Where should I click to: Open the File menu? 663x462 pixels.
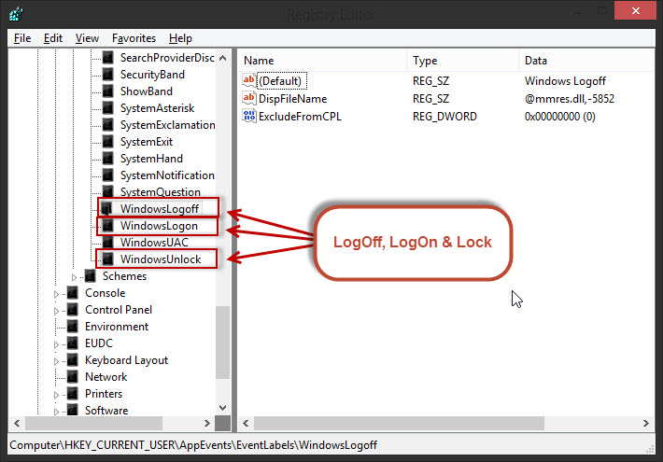(x=22, y=38)
